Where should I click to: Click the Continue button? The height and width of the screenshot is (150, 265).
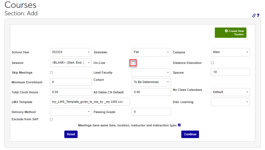190,134
